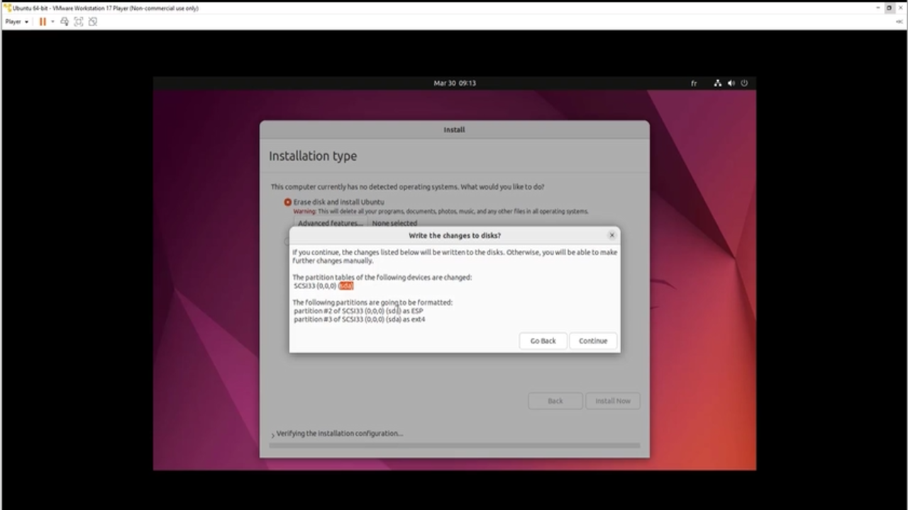Click the installation progress bar

coord(454,446)
